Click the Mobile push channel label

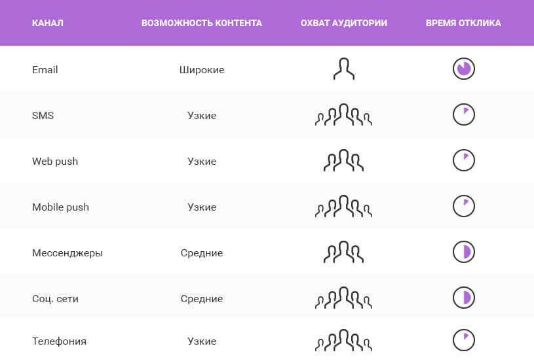(x=61, y=207)
